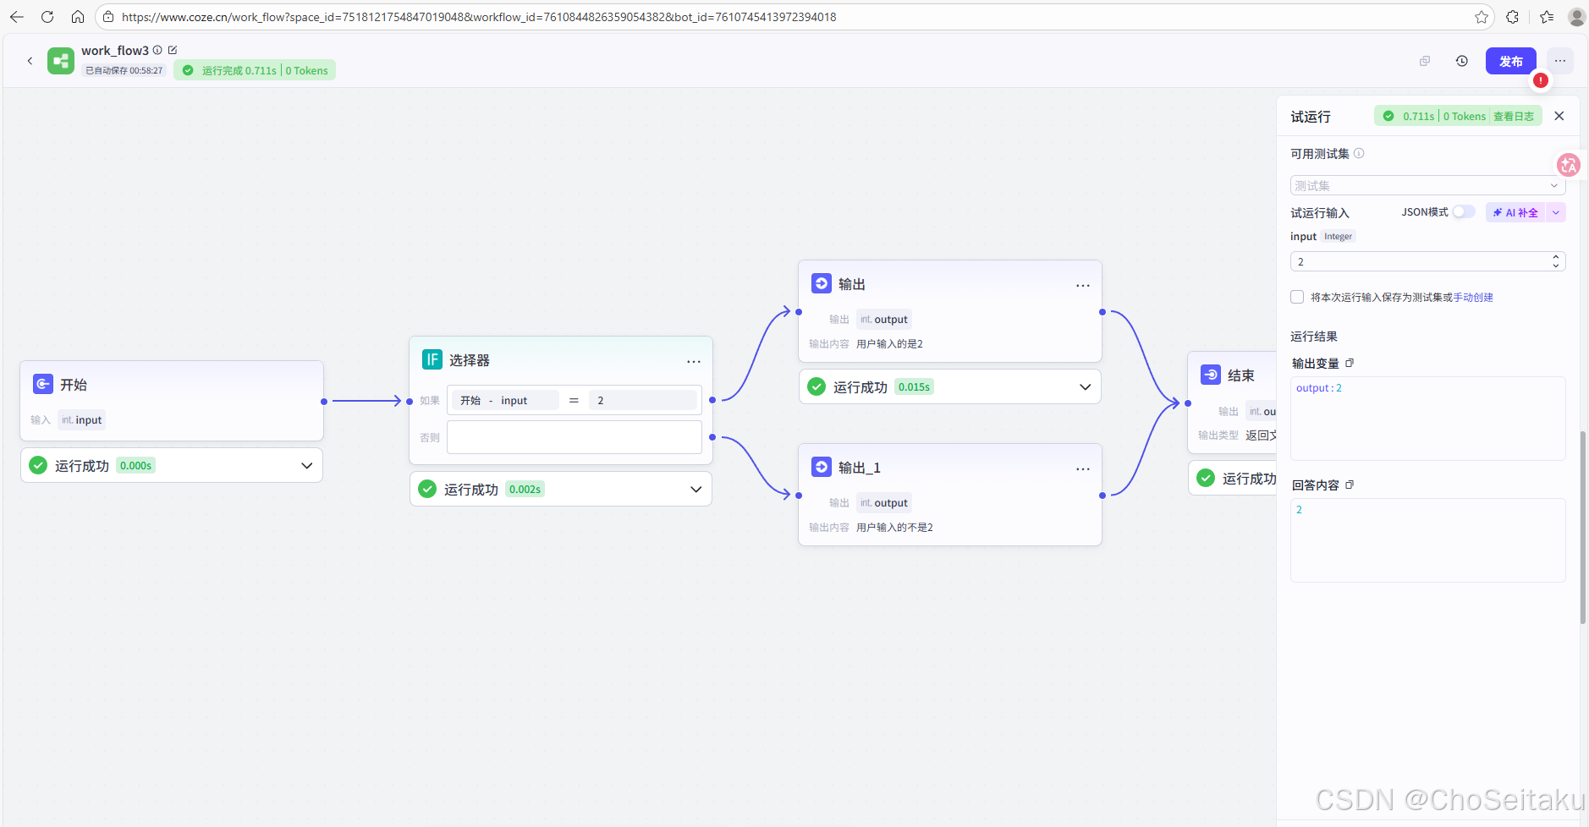Click the 否则 empty branch field
The image size is (1589, 827).
[575, 437]
